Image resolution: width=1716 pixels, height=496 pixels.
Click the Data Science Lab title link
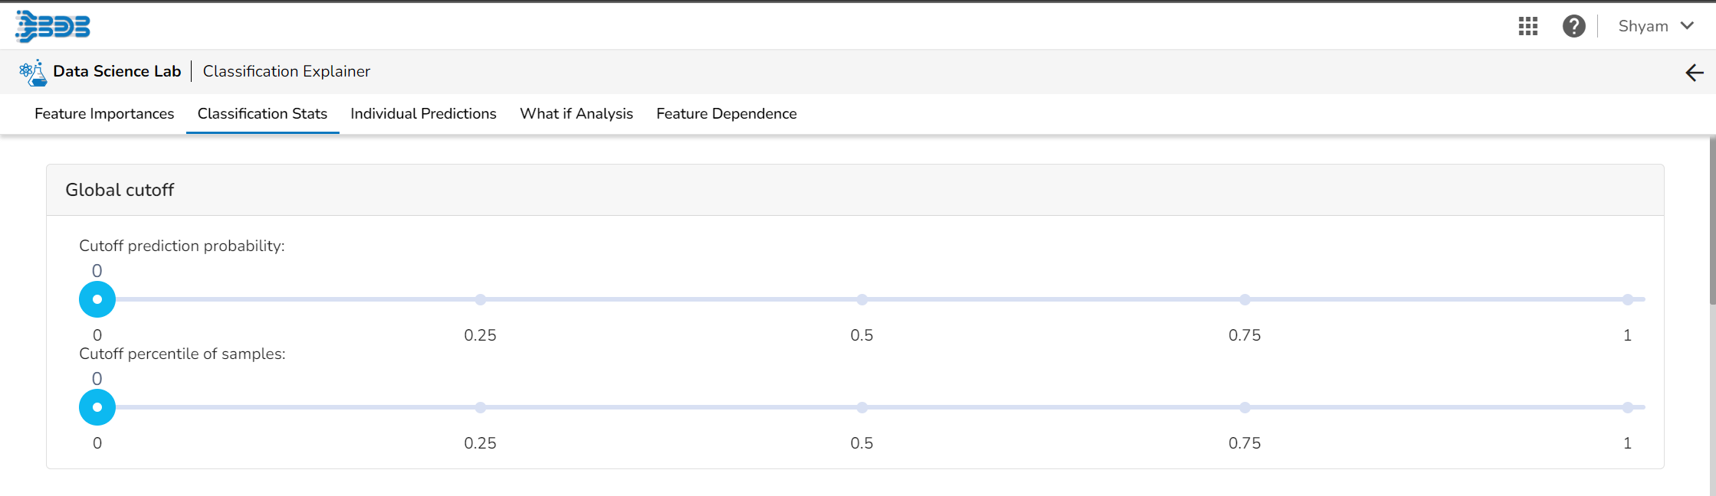(x=116, y=71)
